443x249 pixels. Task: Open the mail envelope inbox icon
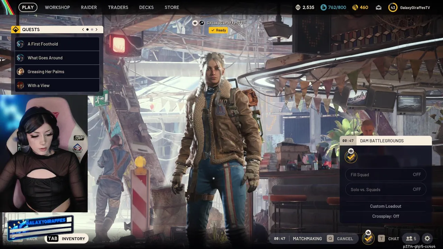[379, 7]
